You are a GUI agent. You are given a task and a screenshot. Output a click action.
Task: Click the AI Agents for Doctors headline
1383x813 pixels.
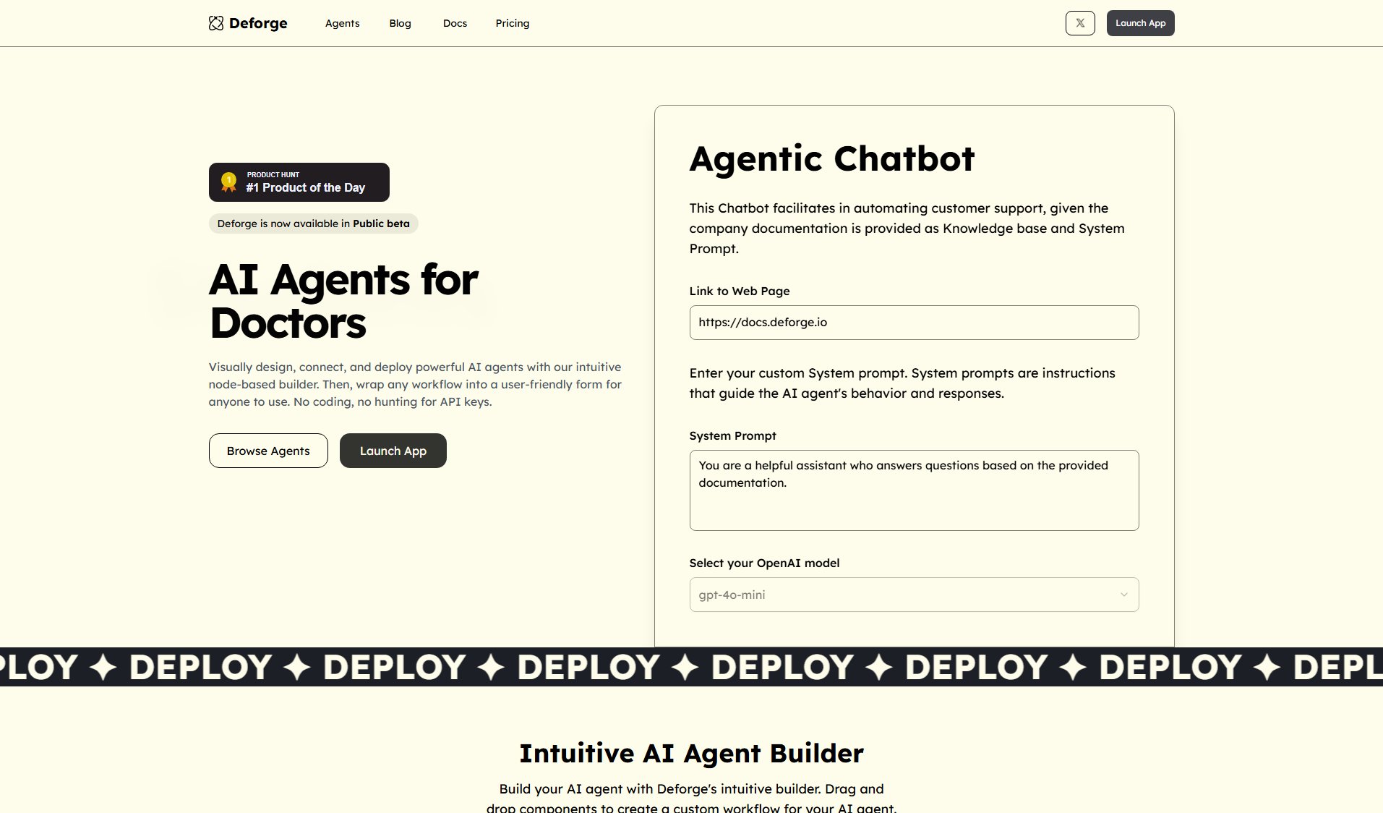(343, 300)
